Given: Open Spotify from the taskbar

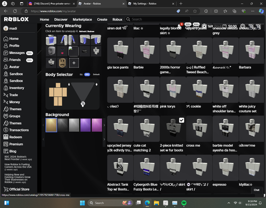Looking at the screenshot, I should click(x=184, y=203).
